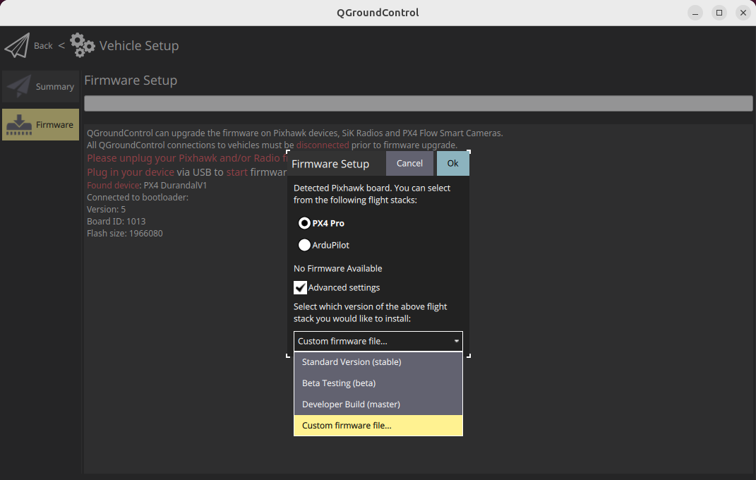
Task: Confirm Firmware Setup dialog with Ok
Action: 452,163
